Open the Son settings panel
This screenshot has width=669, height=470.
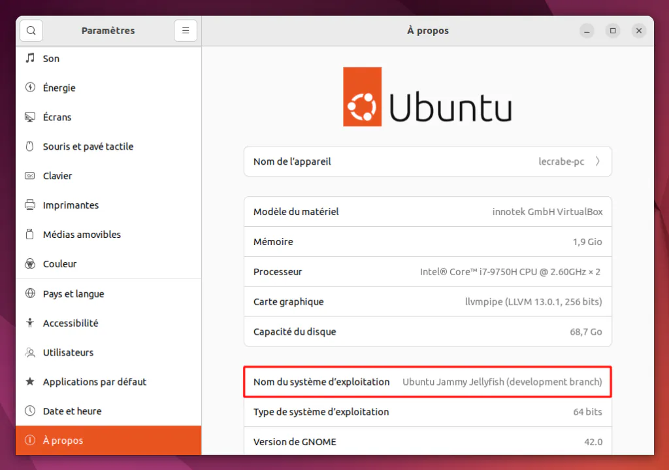[x=108, y=58]
